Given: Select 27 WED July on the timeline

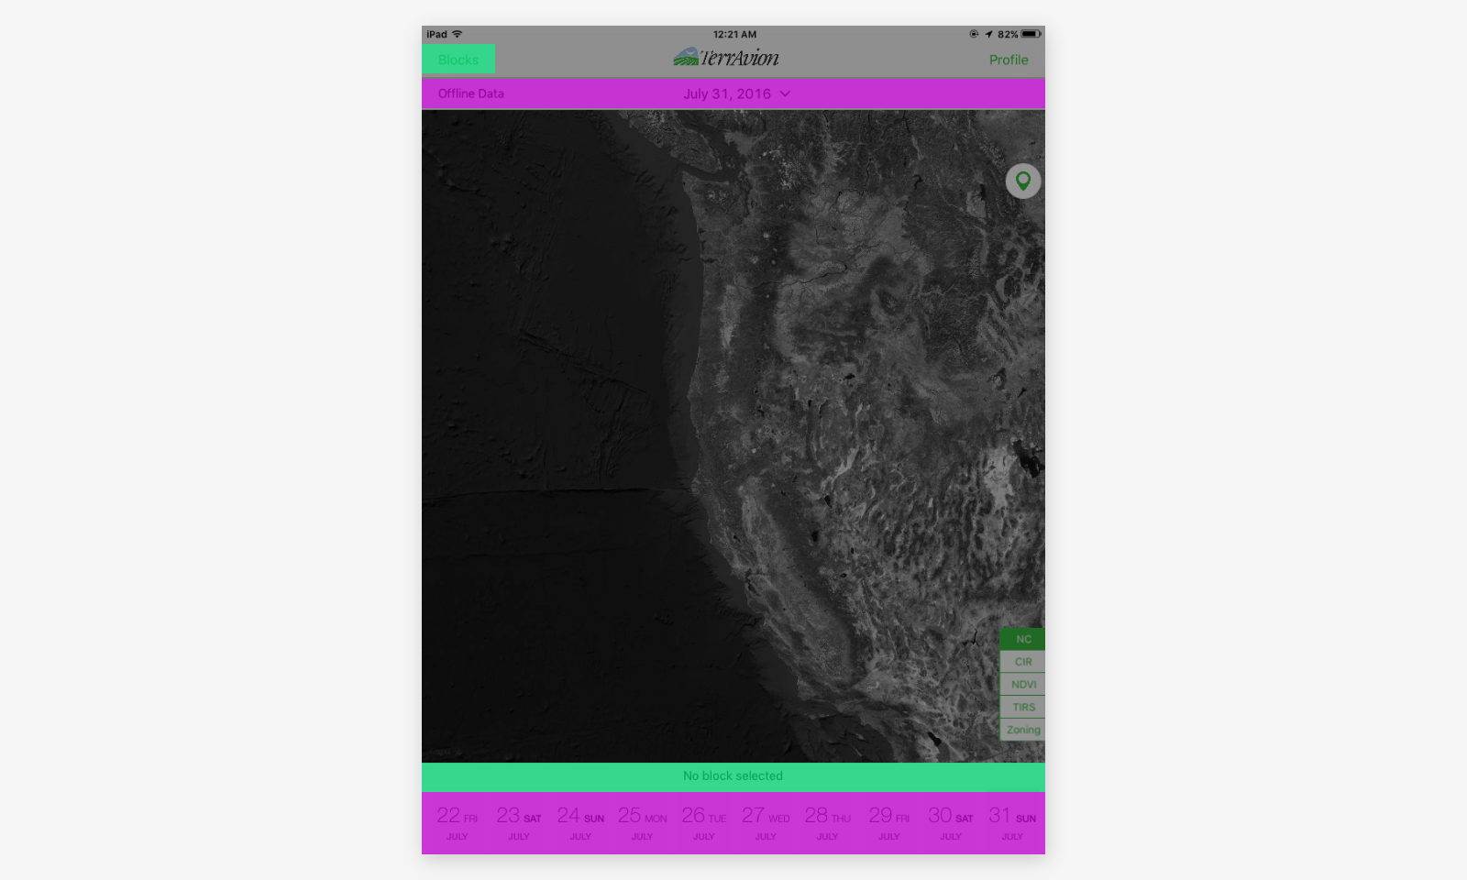Looking at the screenshot, I should click(766, 822).
